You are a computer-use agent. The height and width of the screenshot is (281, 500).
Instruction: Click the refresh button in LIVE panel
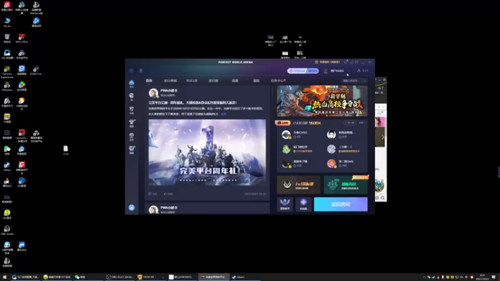coord(349,122)
